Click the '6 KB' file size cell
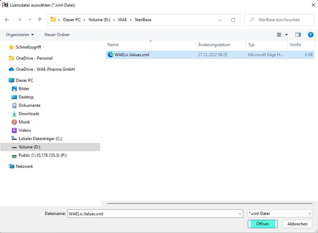 [309, 55]
